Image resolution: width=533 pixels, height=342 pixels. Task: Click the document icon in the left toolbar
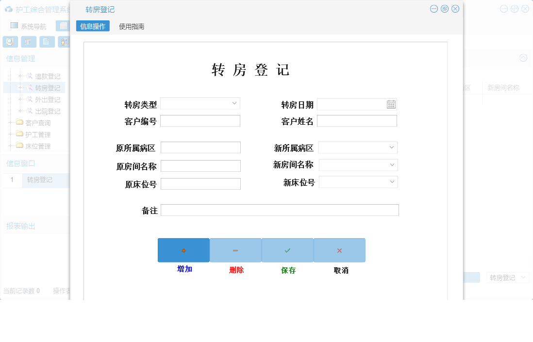[x=47, y=42]
